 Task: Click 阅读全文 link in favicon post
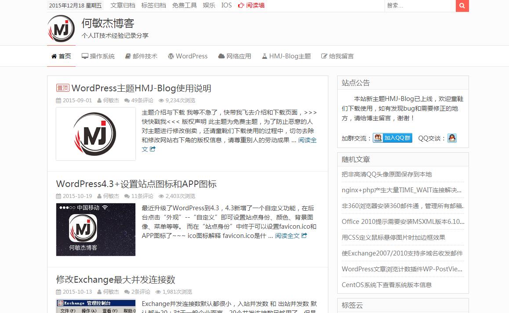coord(287,236)
